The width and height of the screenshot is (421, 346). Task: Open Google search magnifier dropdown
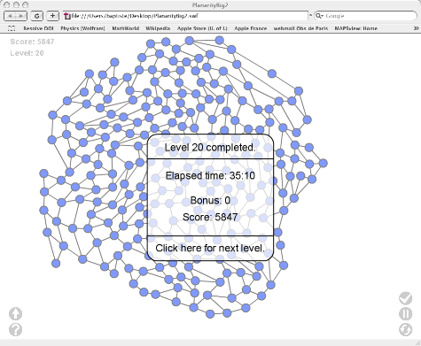[320, 16]
